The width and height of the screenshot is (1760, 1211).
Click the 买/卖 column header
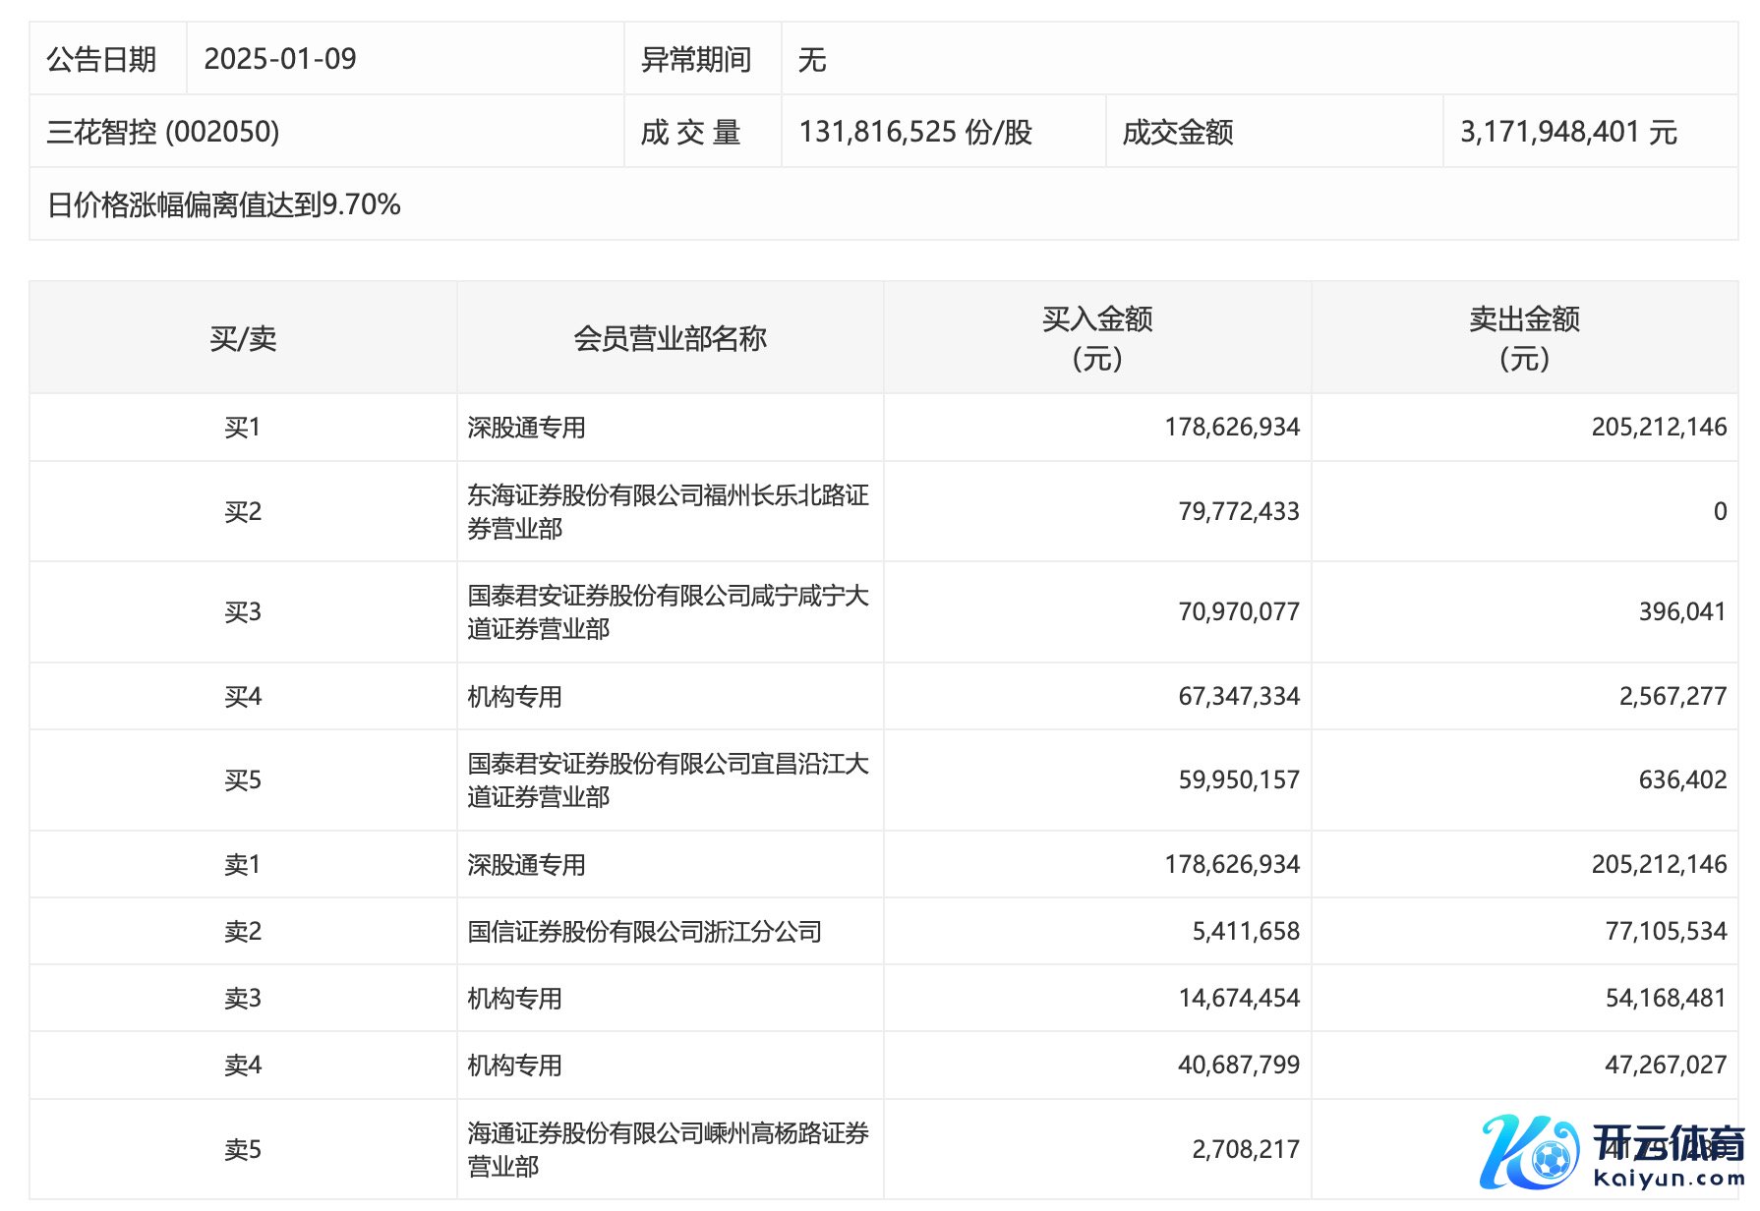coord(243,338)
